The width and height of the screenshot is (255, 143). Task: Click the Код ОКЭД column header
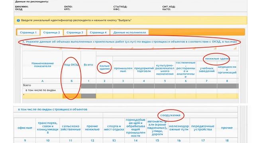pos(72,65)
